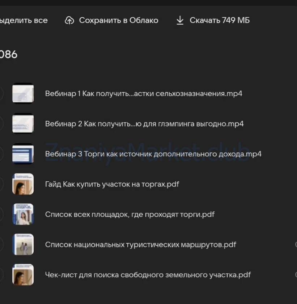Open Список национальных туристических маршрутов.pdf
The height and width of the screenshot is (304, 297).
[141, 244]
